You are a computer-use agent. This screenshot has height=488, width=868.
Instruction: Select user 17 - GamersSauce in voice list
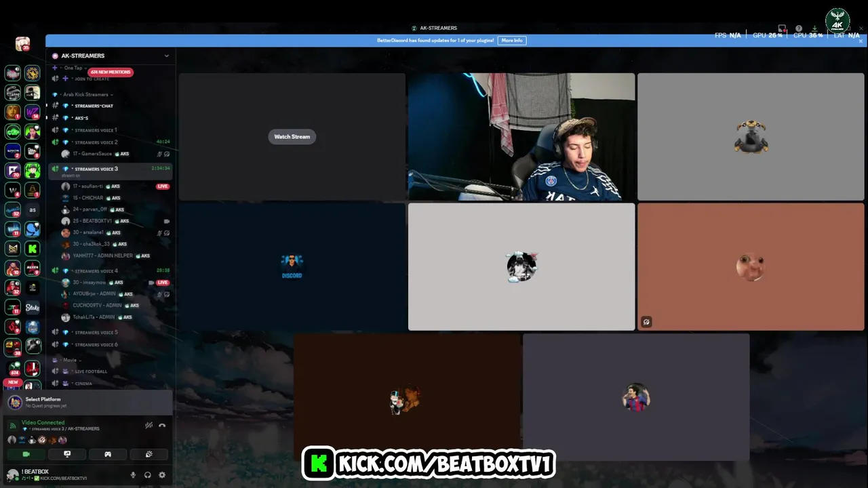(115, 154)
